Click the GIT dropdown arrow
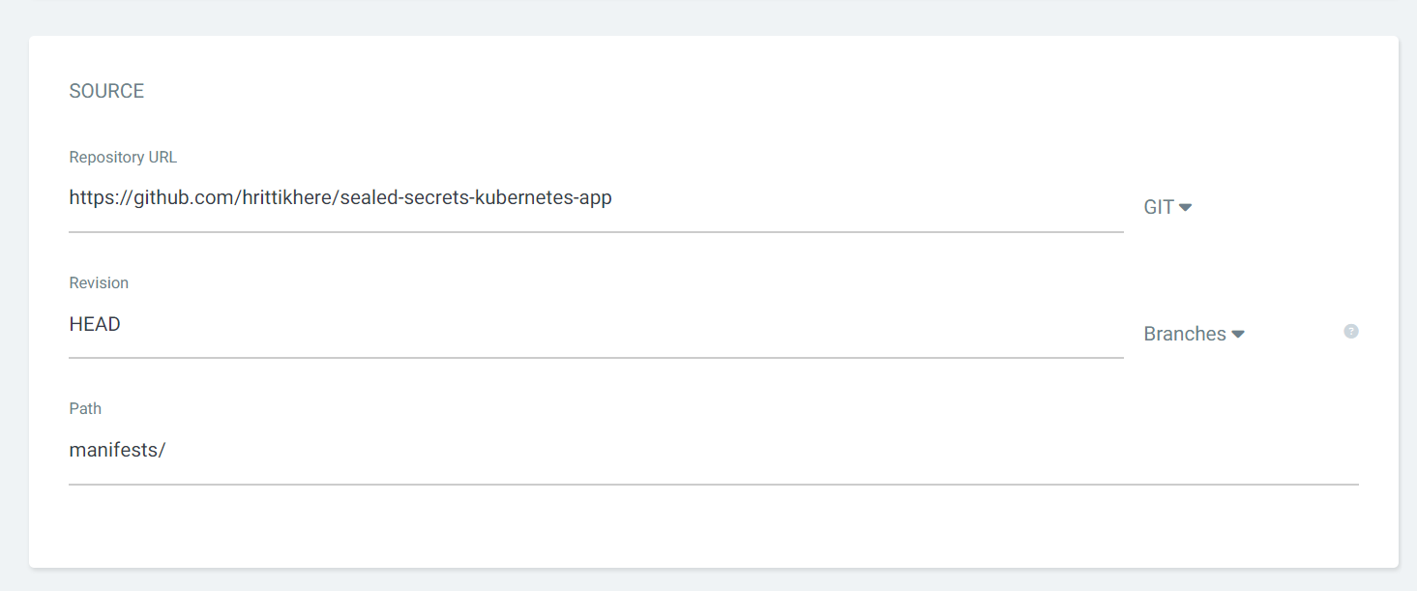This screenshot has width=1417, height=591. pyautogui.click(x=1187, y=206)
